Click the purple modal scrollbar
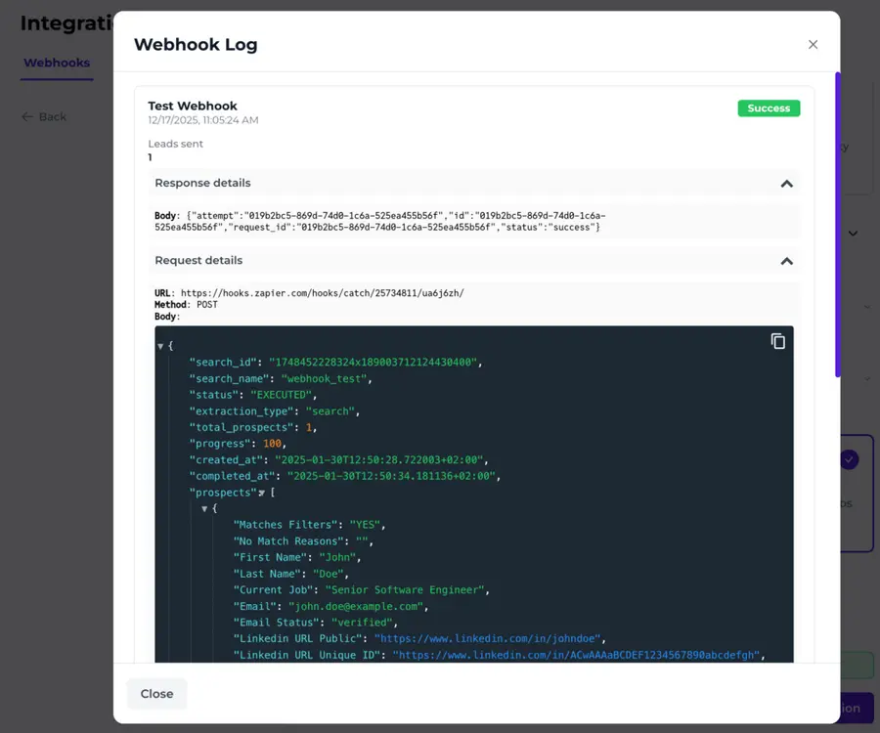The width and height of the screenshot is (880, 733). (x=837, y=225)
